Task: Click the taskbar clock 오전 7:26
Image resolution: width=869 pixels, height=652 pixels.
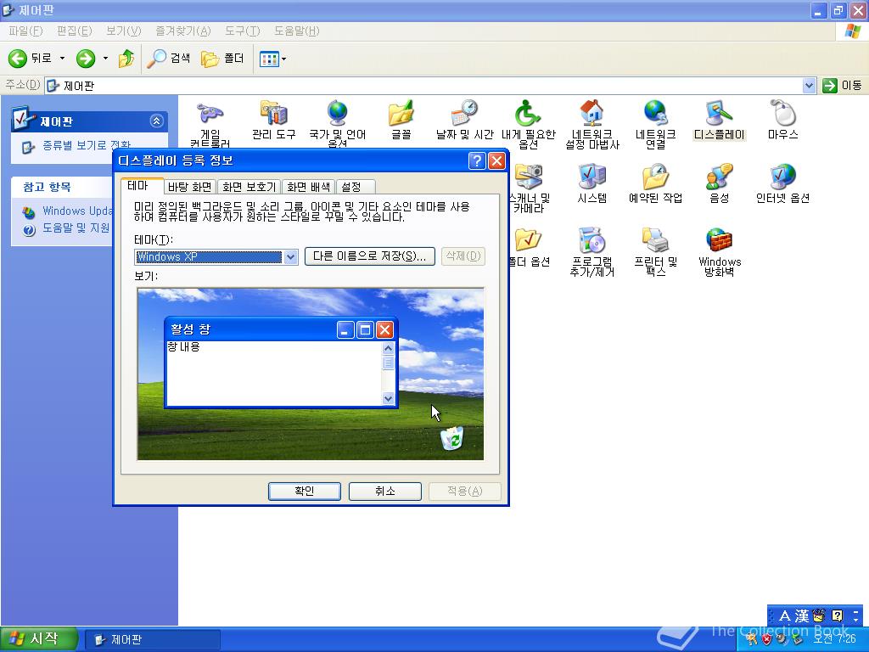Action: (834, 639)
